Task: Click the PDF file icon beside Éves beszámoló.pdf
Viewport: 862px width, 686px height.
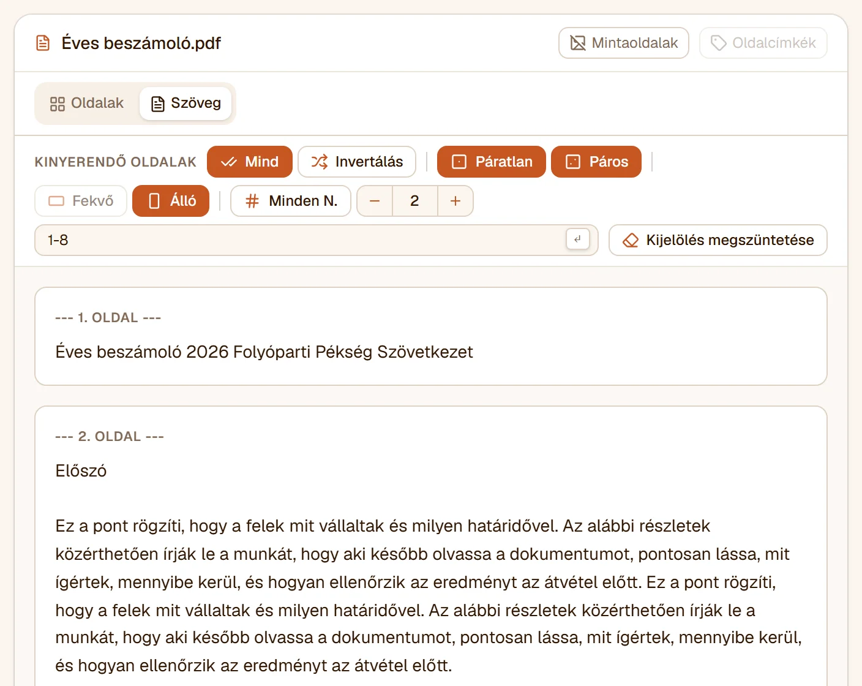Action: click(x=43, y=43)
